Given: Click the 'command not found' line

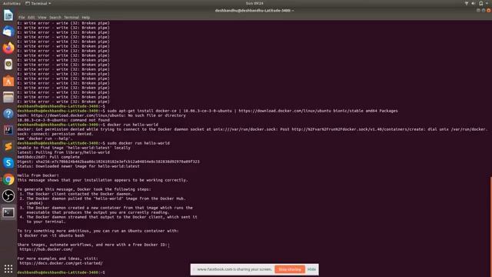Looking at the screenshot, I should point(63,120).
